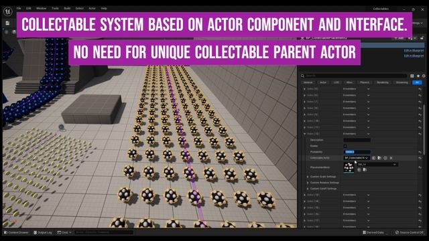Reset Index [13] to its default value
This screenshot has height=241, width=429.
[420, 195]
